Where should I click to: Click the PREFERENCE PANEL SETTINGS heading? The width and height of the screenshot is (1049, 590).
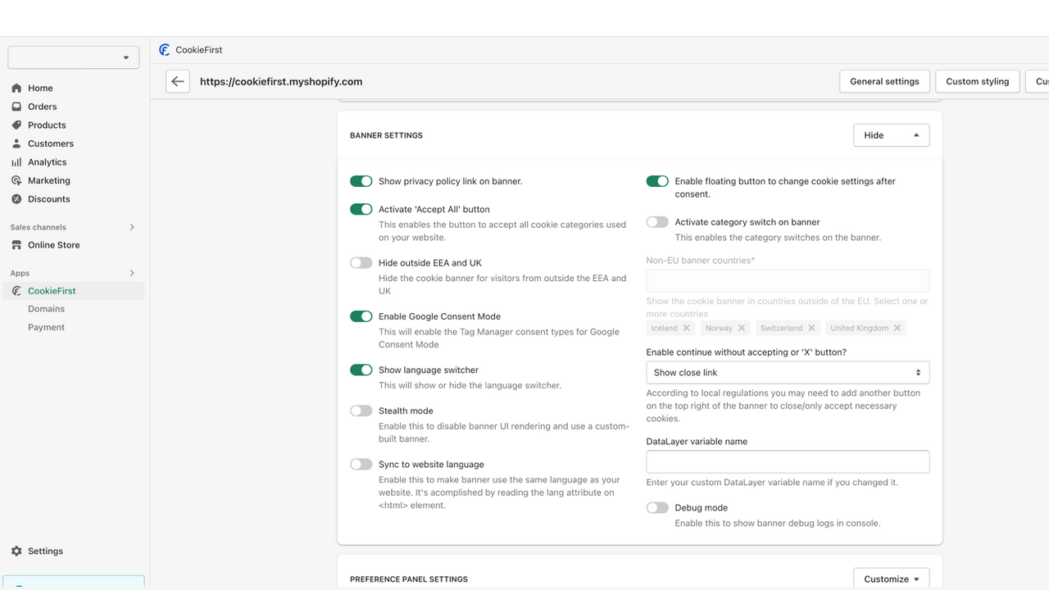pos(409,579)
